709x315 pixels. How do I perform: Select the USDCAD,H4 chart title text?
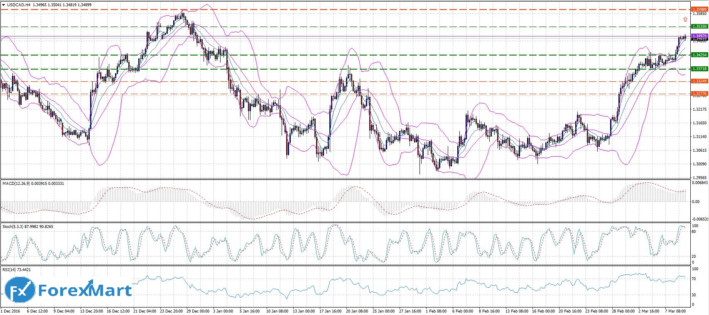[18, 5]
